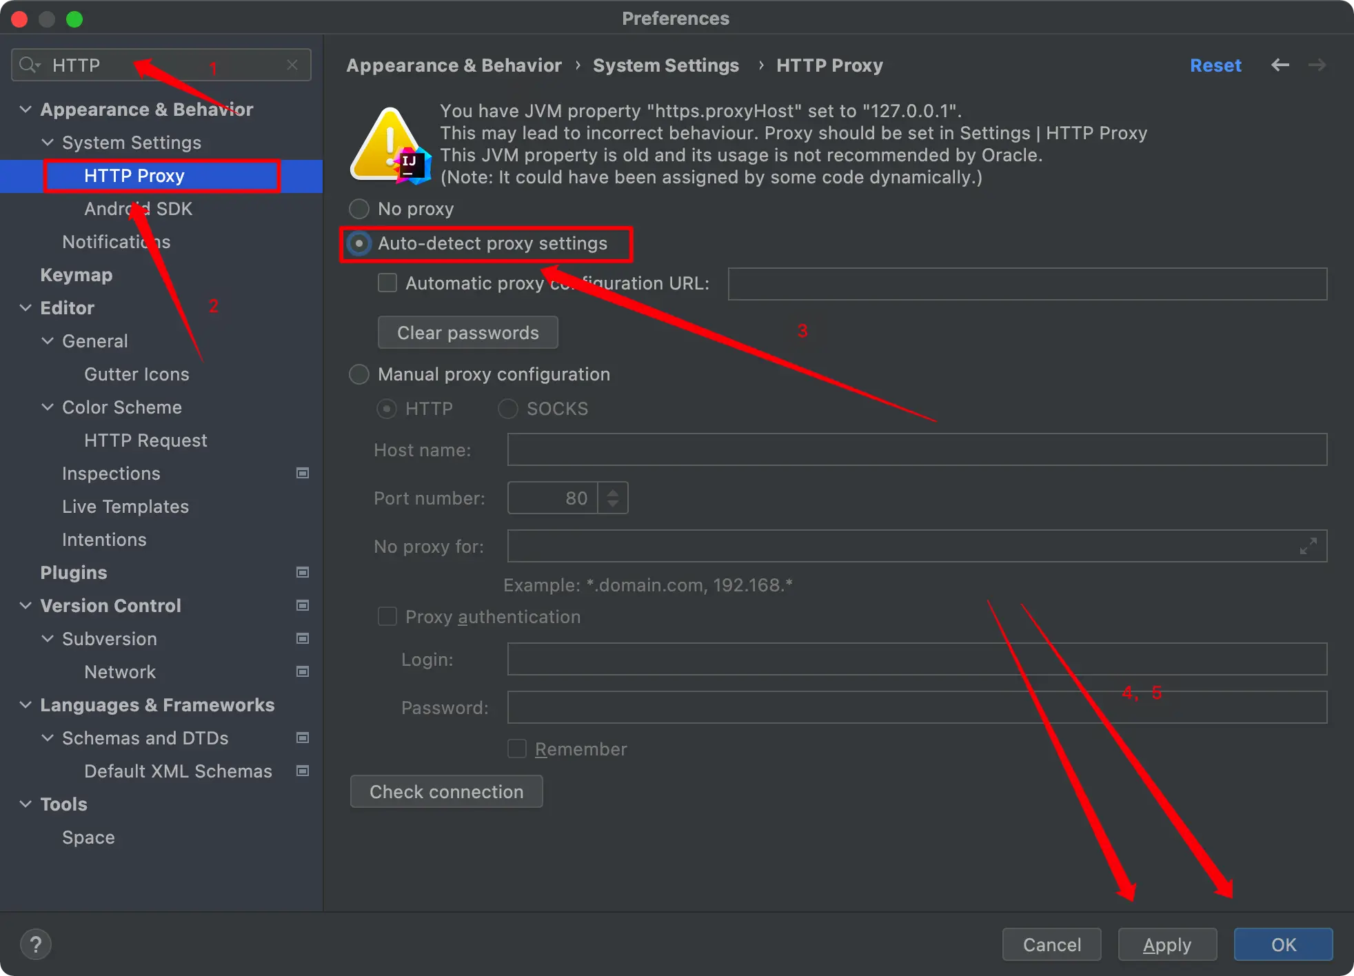Click the Check connection button
This screenshot has height=976, width=1354.
click(446, 792)
